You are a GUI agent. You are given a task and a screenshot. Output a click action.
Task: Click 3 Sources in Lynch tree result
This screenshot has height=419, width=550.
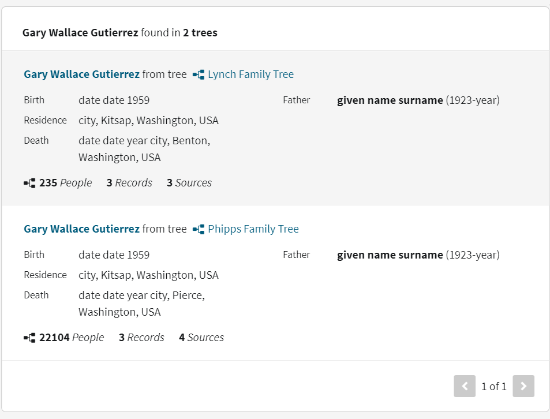click(189, 183)
